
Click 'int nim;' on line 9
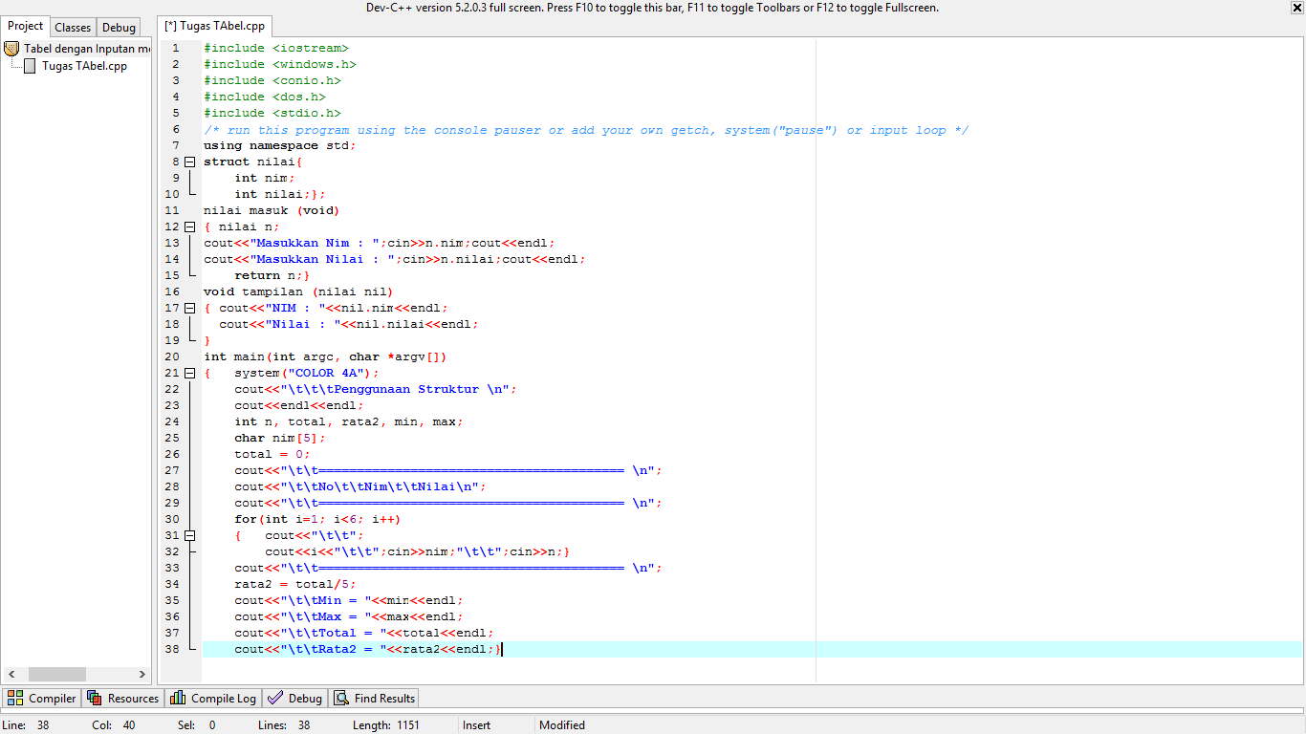click(265, 178)
